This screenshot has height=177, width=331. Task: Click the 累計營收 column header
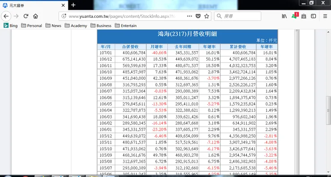click(x=238, y=47)
